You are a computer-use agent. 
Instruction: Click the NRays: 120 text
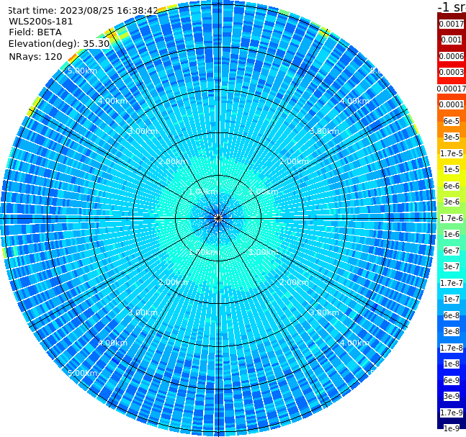click(35, 56)
